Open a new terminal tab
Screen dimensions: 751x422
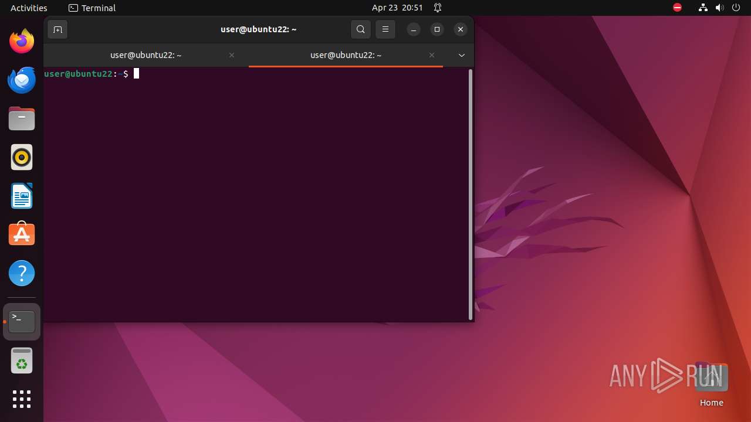coord(57,29)
